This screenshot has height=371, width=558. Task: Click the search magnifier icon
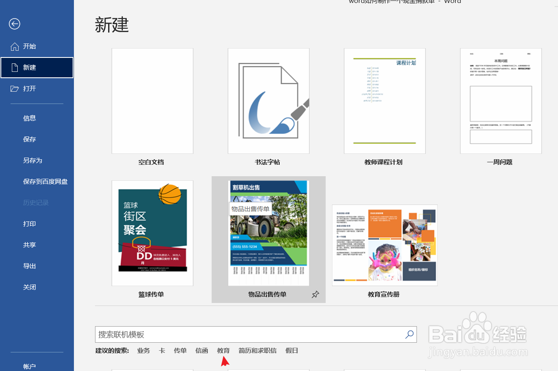408,334
